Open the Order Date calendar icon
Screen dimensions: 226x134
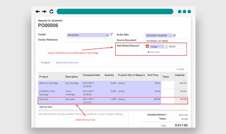tap(174, 35)
